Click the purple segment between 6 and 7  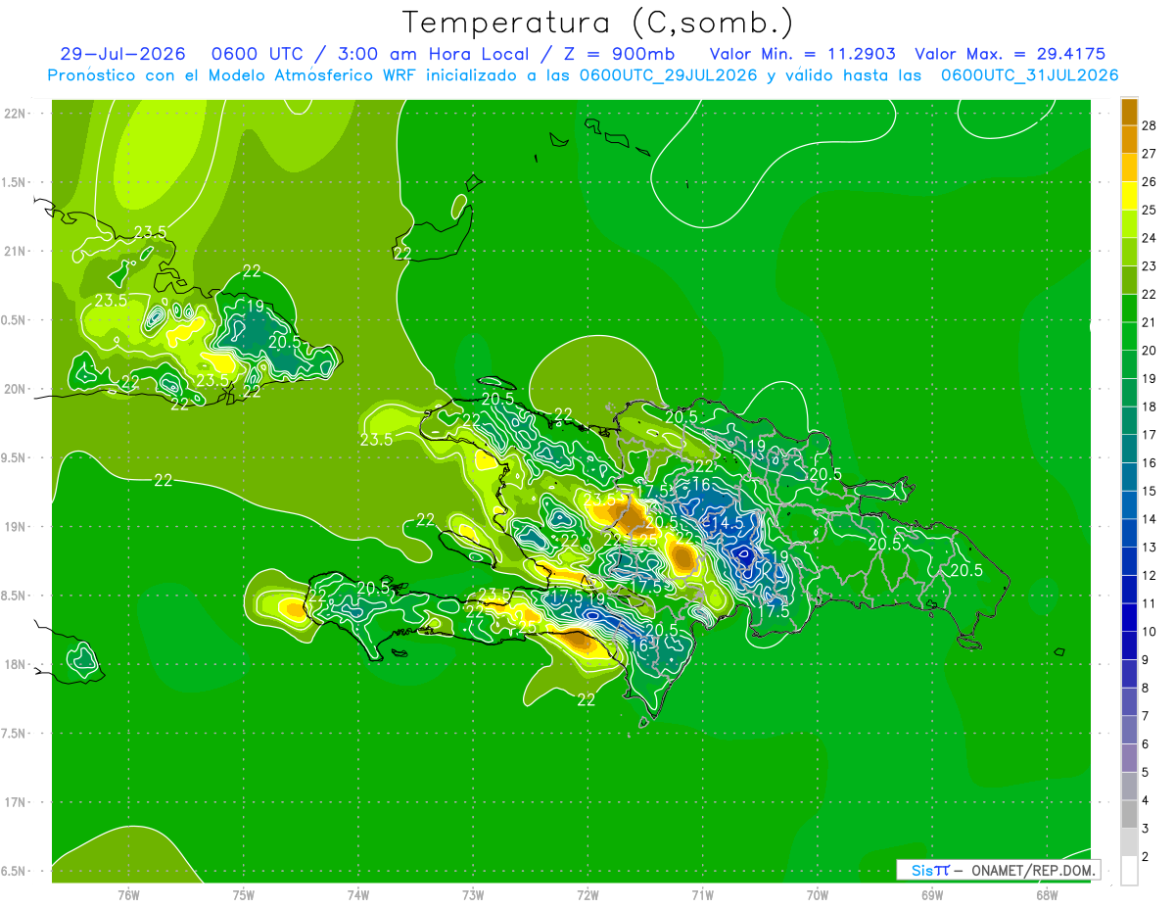tap(1129, 730)
